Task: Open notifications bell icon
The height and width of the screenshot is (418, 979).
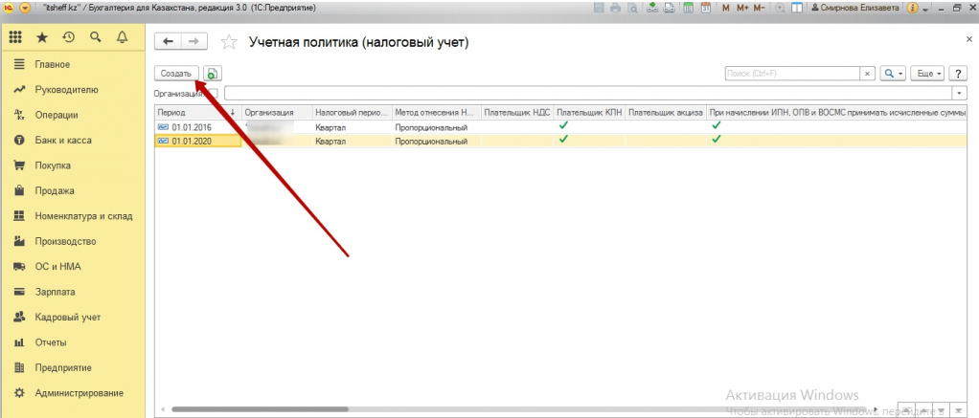Action: point(121,38)
